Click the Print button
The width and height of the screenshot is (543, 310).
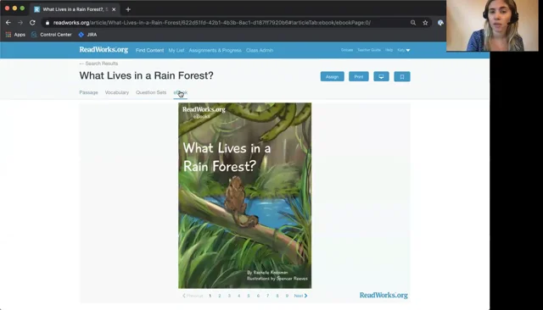tap(358, 77)
